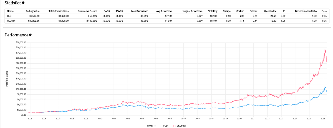Click the MWRR column header
The height and width of the screenshot is (128, 333).
[120, 11]
